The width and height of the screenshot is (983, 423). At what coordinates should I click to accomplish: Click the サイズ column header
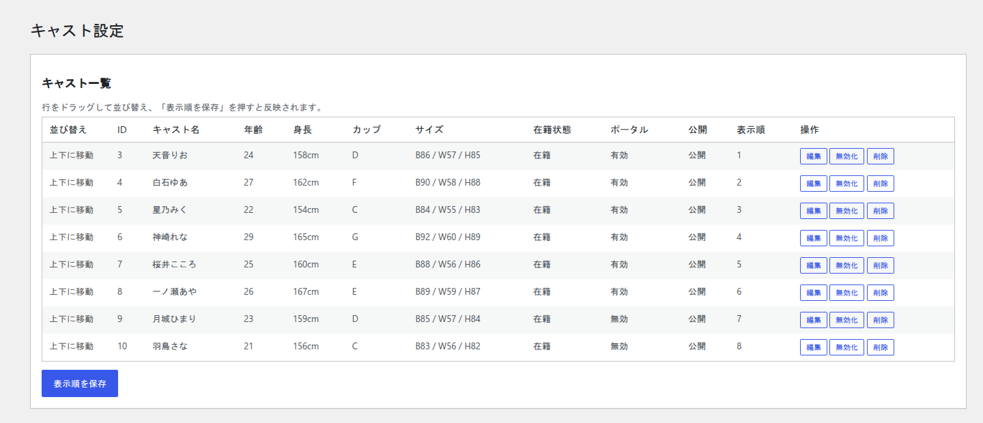(429, 130)
